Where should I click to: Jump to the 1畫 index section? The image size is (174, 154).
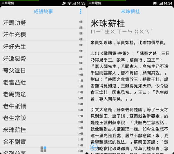pyautogui.click(x=81, y=22)
